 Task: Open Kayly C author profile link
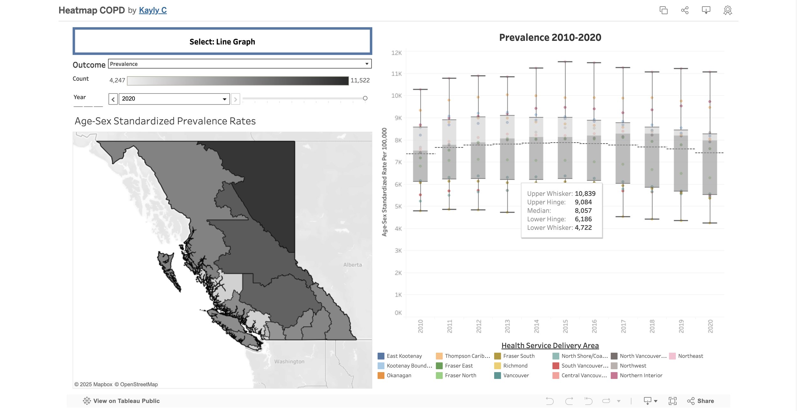point(153,10)
